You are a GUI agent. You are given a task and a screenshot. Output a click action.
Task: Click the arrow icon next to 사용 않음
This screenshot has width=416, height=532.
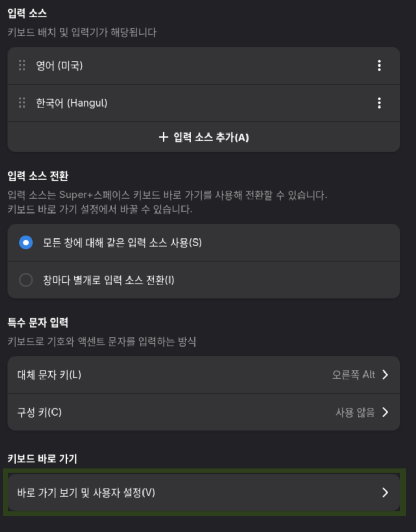(385, 413)
